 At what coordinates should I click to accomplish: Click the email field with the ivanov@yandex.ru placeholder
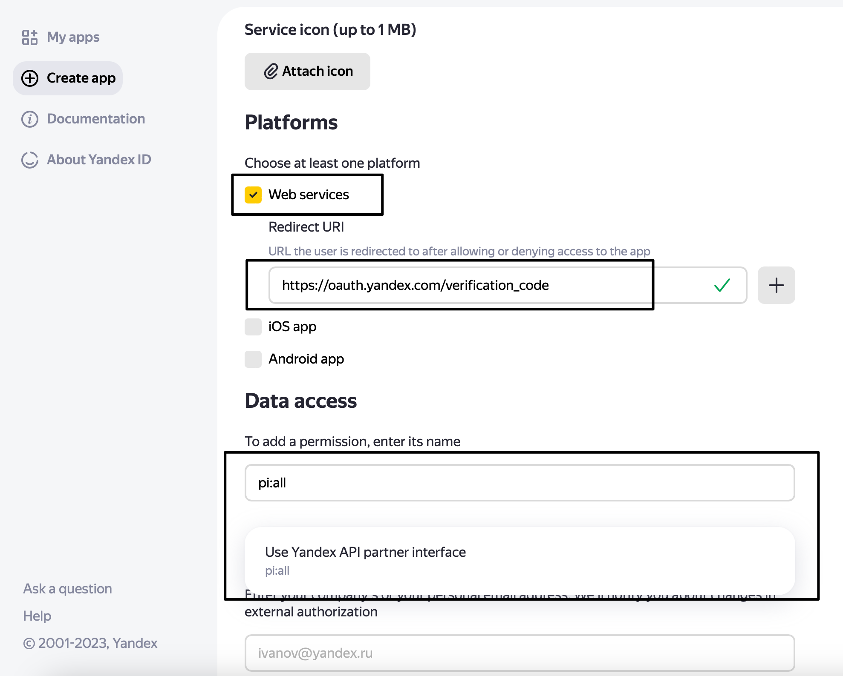pyautogui.click(x=519, y=653)
